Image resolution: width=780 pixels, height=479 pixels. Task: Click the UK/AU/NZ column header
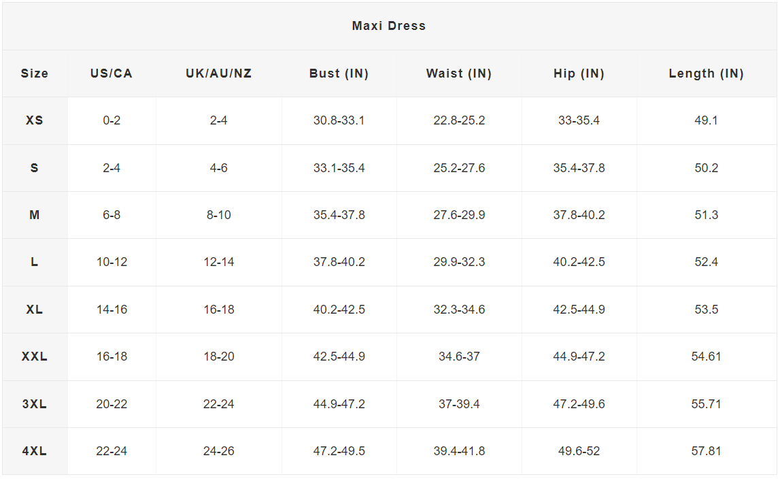pyautogui.click(x=218, y=73)
